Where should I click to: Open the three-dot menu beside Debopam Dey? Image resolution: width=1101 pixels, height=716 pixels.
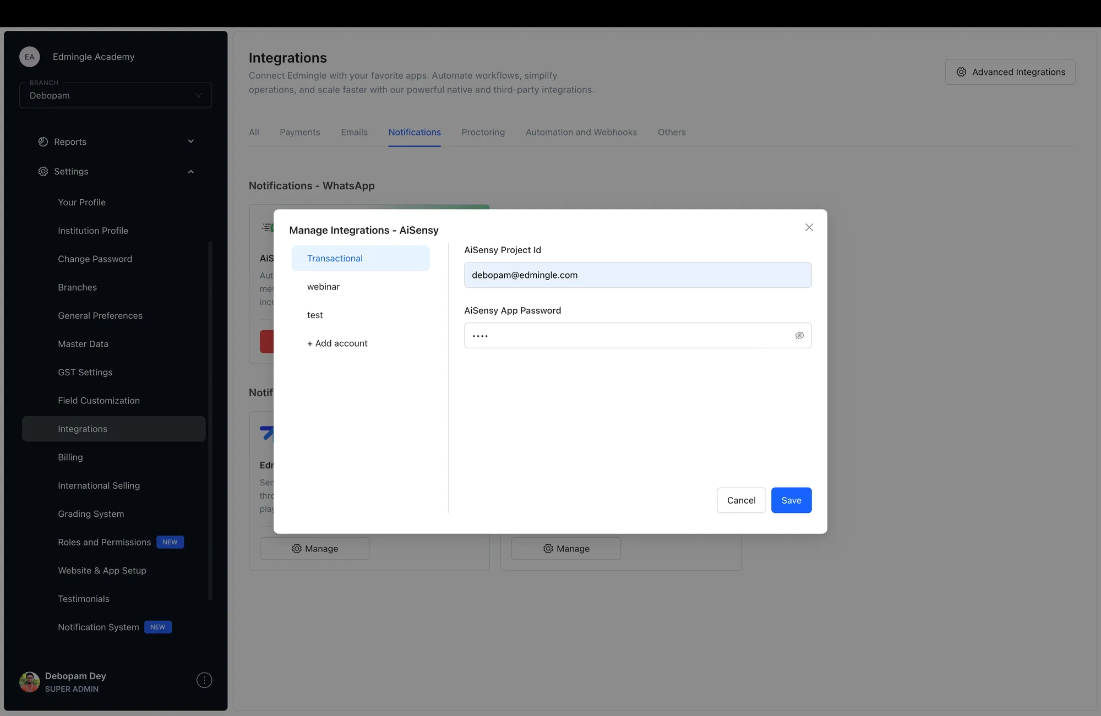204,680
